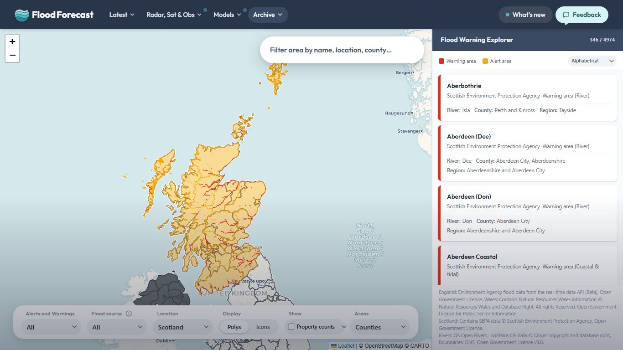The width and height of the screenshot is (623, 350).
Task: Zoom in on the map
Action: 12,41
